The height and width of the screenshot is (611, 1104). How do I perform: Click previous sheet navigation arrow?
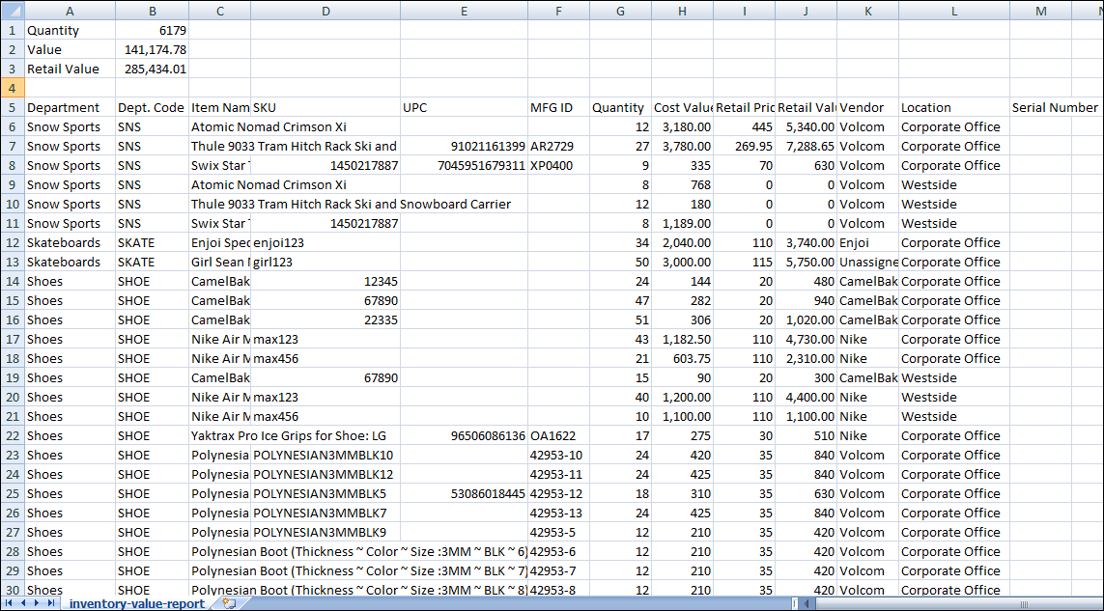click(23, 603)
